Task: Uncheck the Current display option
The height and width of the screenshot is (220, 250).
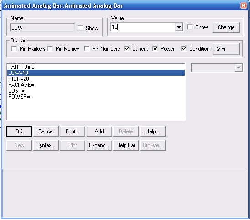Action: coord(127,49)
